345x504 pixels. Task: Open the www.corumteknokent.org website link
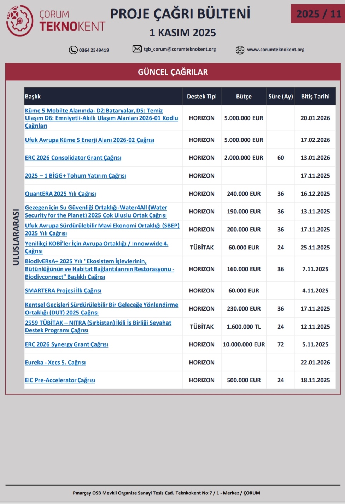point(275,50)
